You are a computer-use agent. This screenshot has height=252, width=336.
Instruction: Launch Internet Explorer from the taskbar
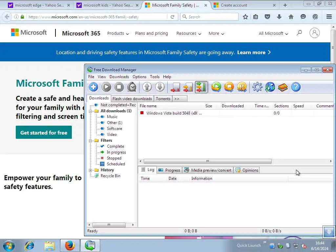click(x=29, y=245)
